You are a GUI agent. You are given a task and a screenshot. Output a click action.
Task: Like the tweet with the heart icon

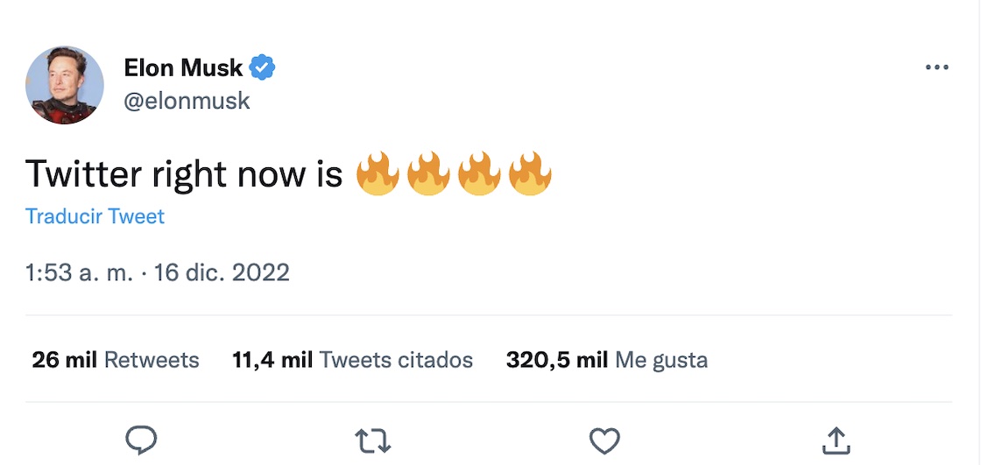604,440
